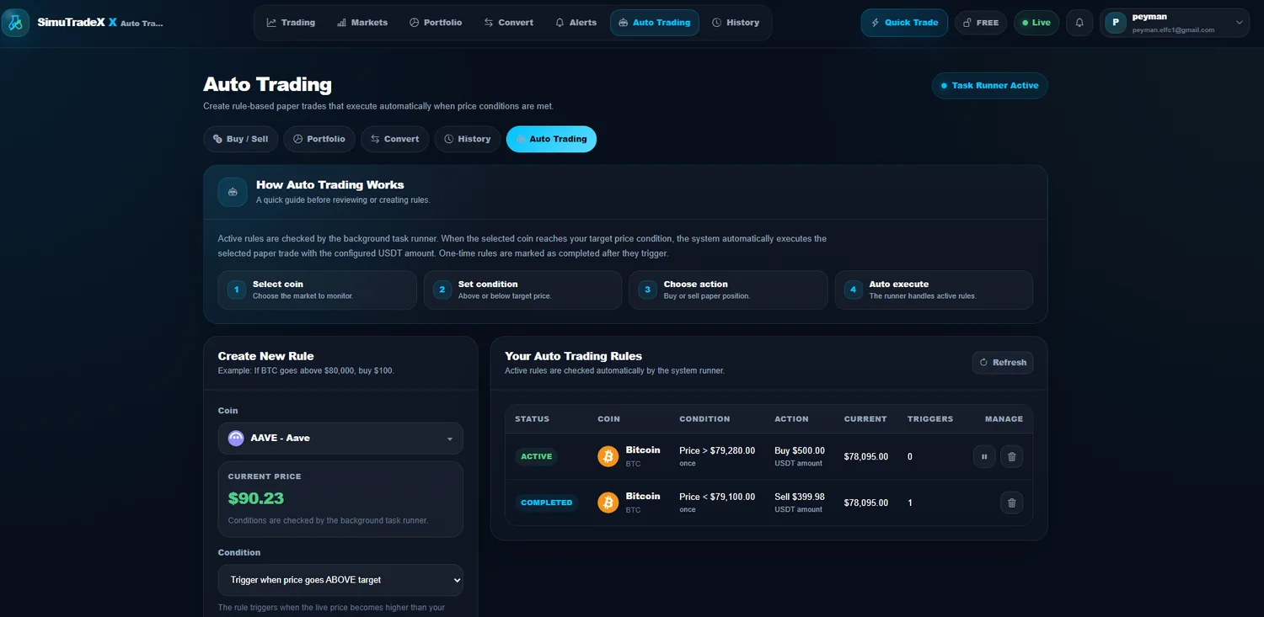Click Price > $79,280.00 condition cell

(x=717, y=456)
